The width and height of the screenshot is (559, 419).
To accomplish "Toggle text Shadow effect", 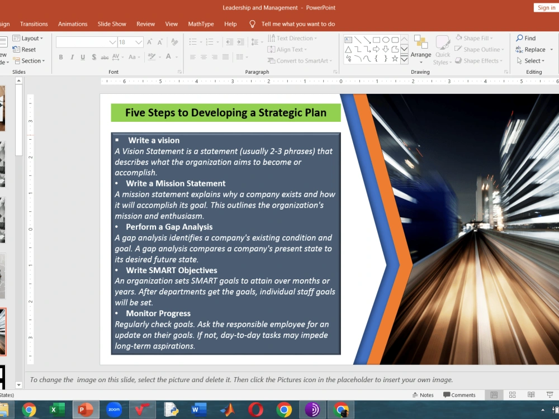I will click(94, 57).
